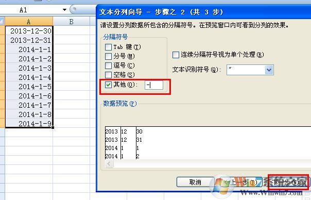
Task: Click cell containing 2013-12-30
Action: click(x=29, y=31)
